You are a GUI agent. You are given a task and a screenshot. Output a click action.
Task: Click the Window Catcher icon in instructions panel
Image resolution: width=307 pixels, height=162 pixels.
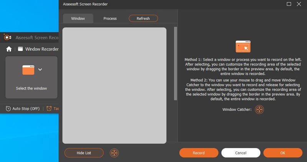[x=260, y=110]
